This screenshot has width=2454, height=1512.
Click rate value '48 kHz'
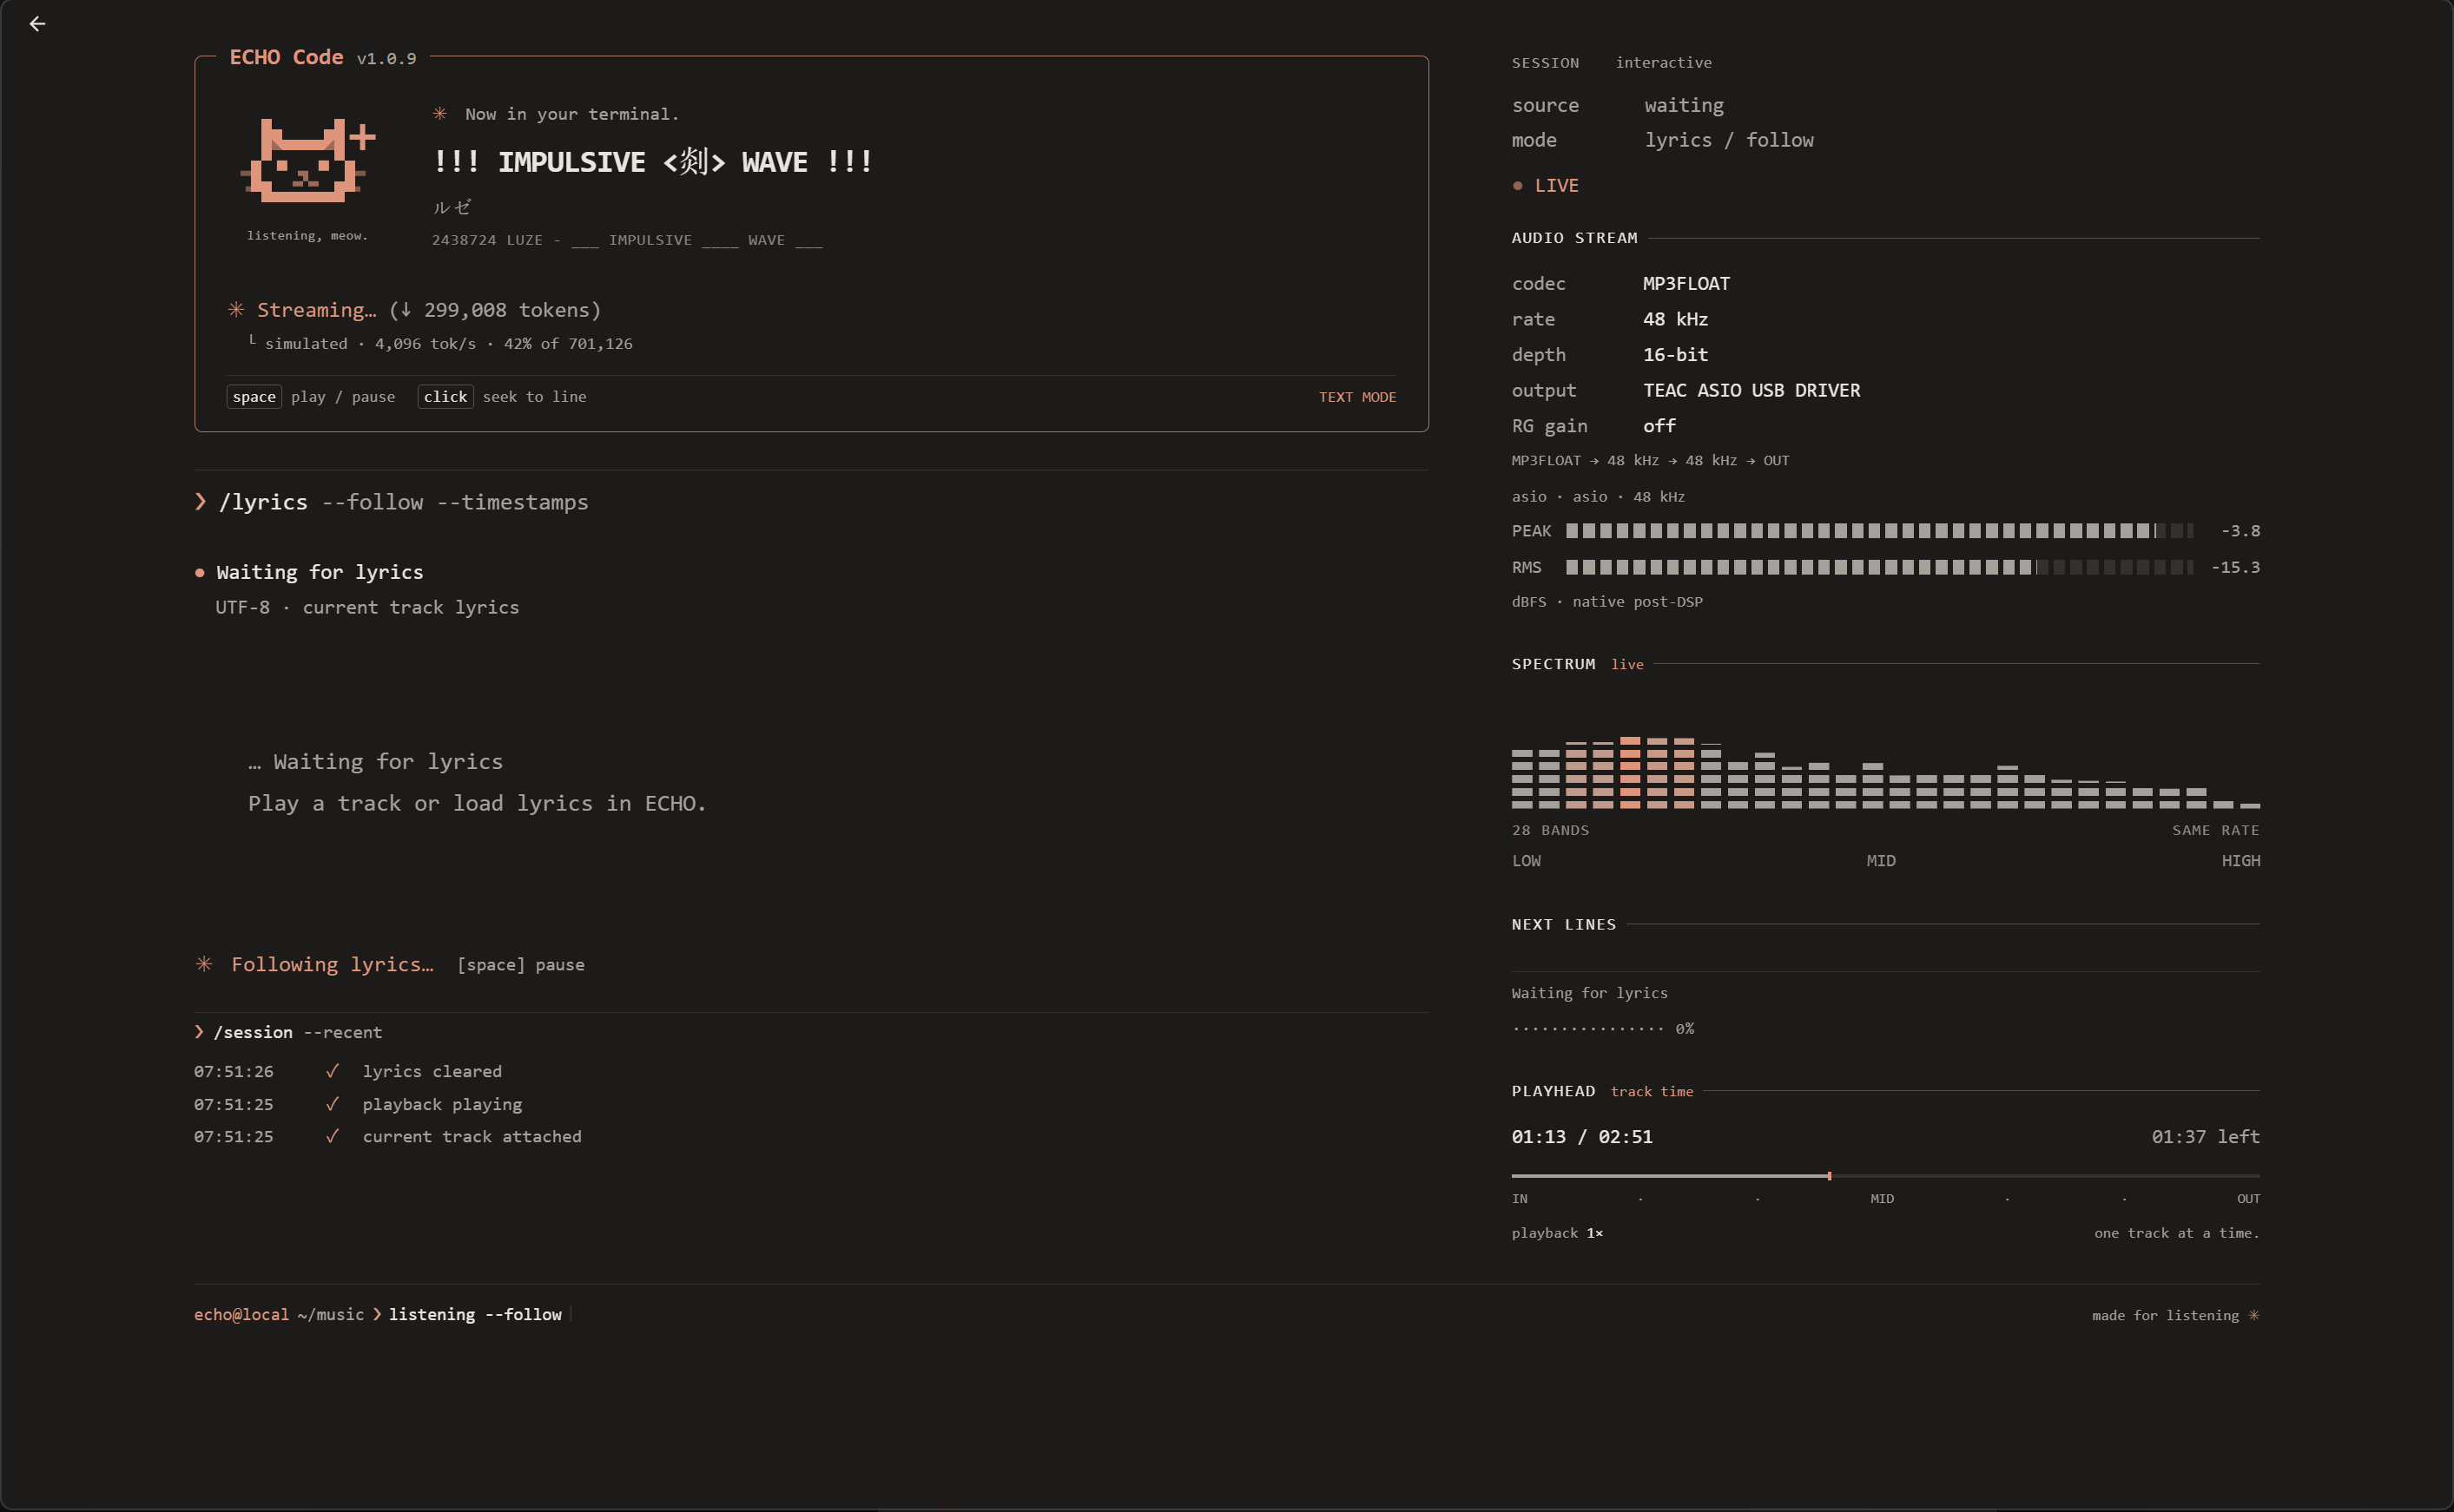(x=1675, y=319)
